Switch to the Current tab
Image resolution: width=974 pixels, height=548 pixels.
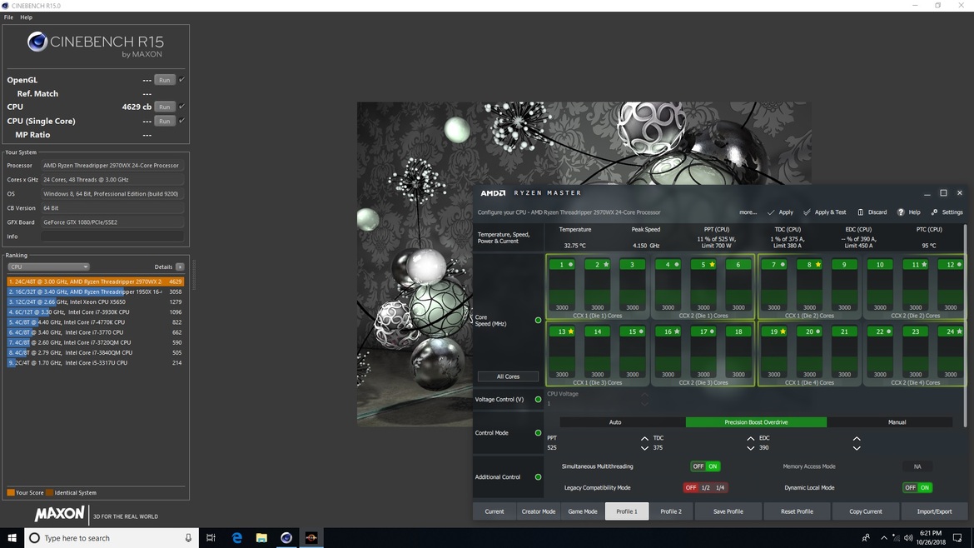(494, 511)
